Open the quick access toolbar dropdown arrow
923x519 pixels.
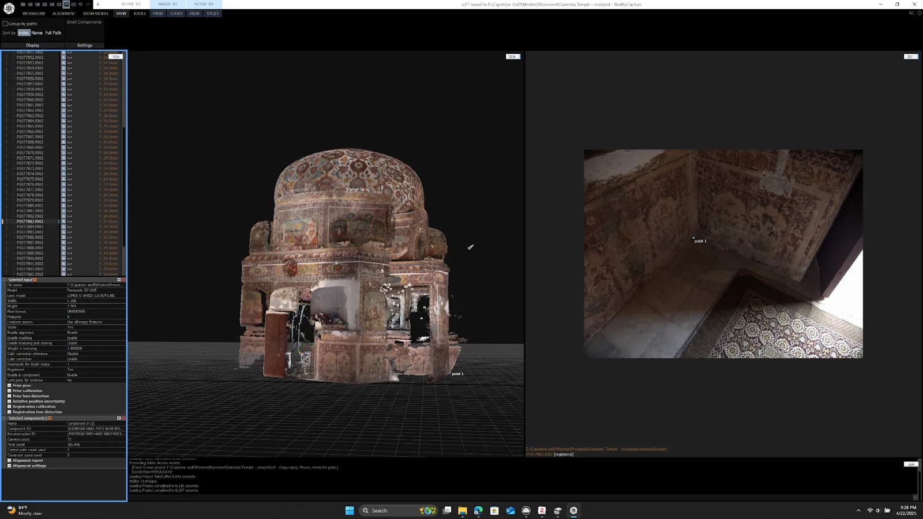(x=97, y=4)
